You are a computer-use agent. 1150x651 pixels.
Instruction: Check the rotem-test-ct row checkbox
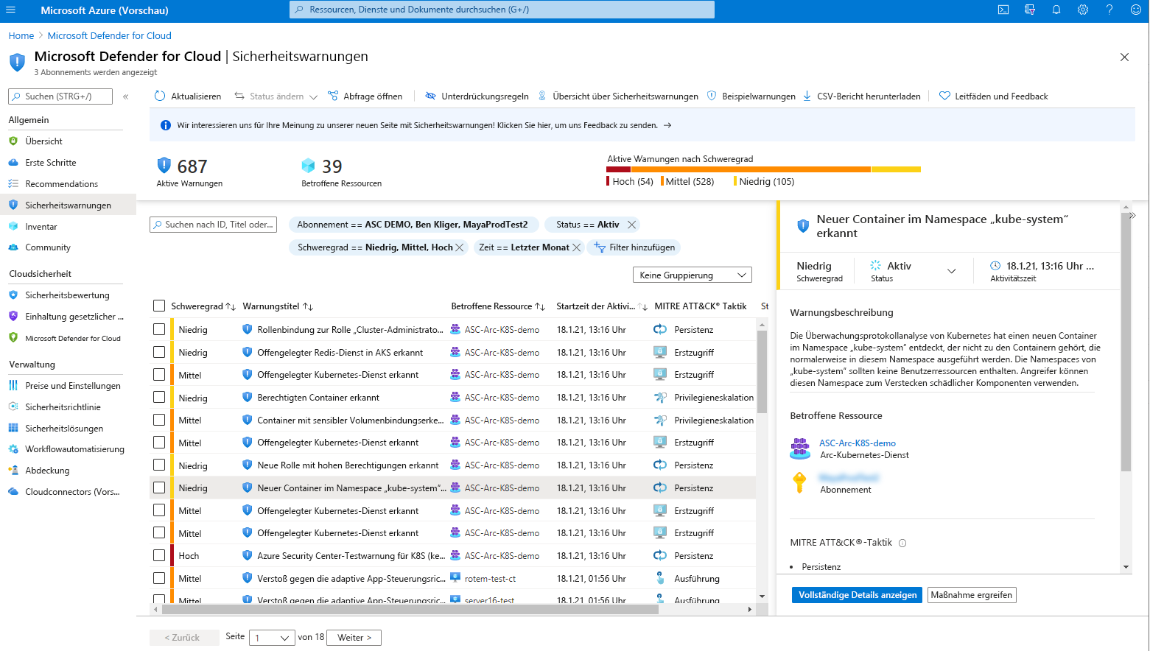(x=159, y=578)
